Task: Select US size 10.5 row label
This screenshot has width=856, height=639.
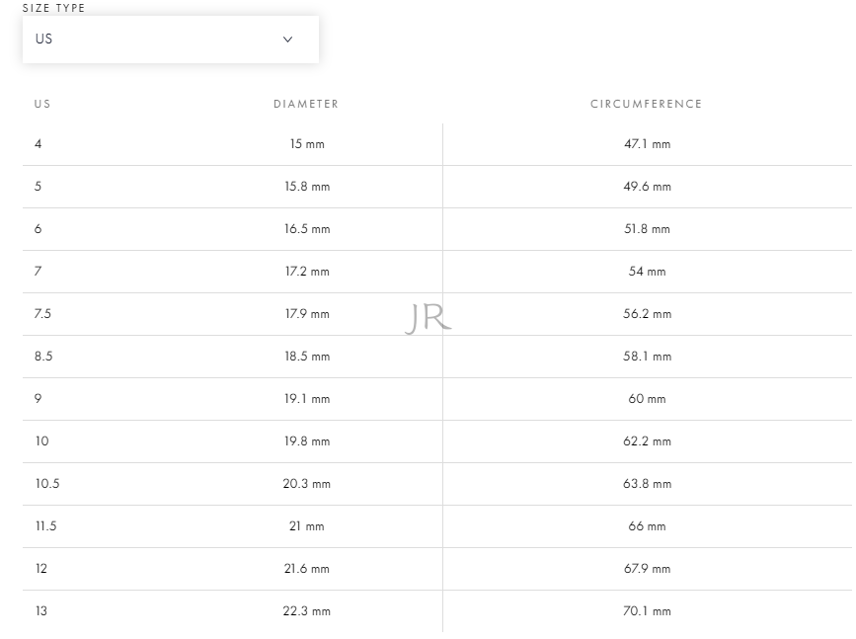Action: [x=47, y=484]
